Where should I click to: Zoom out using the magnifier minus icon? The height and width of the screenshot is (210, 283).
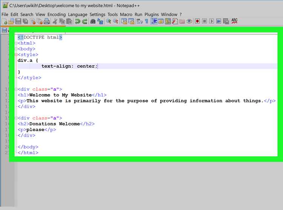pos(115,21)
